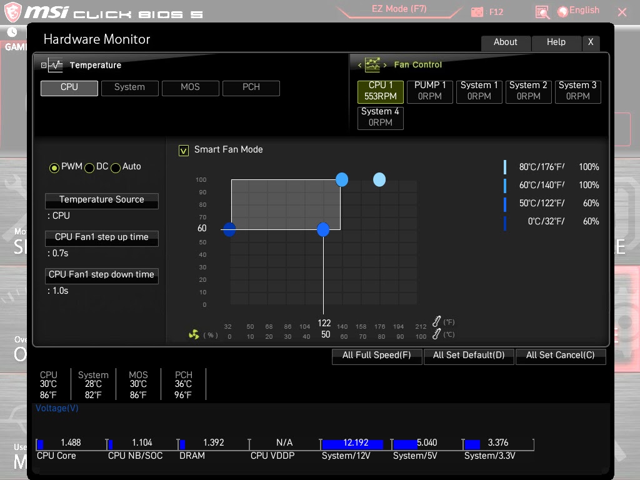Image resolution: width=640 pixels, height=480 pixels.
Task: Click the All Set Default(D) button
Action: 469,356
